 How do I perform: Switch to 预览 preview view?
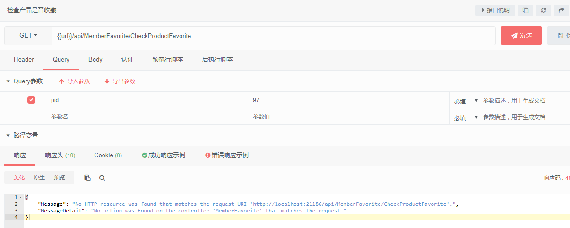pyautogui.click(x=60, y=178)
